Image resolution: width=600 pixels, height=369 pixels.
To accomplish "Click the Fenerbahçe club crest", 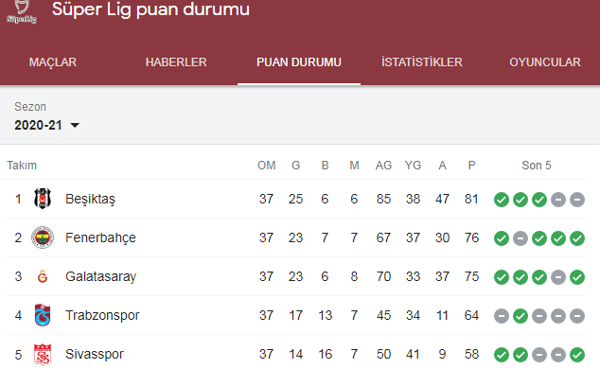I will (43, 237).
